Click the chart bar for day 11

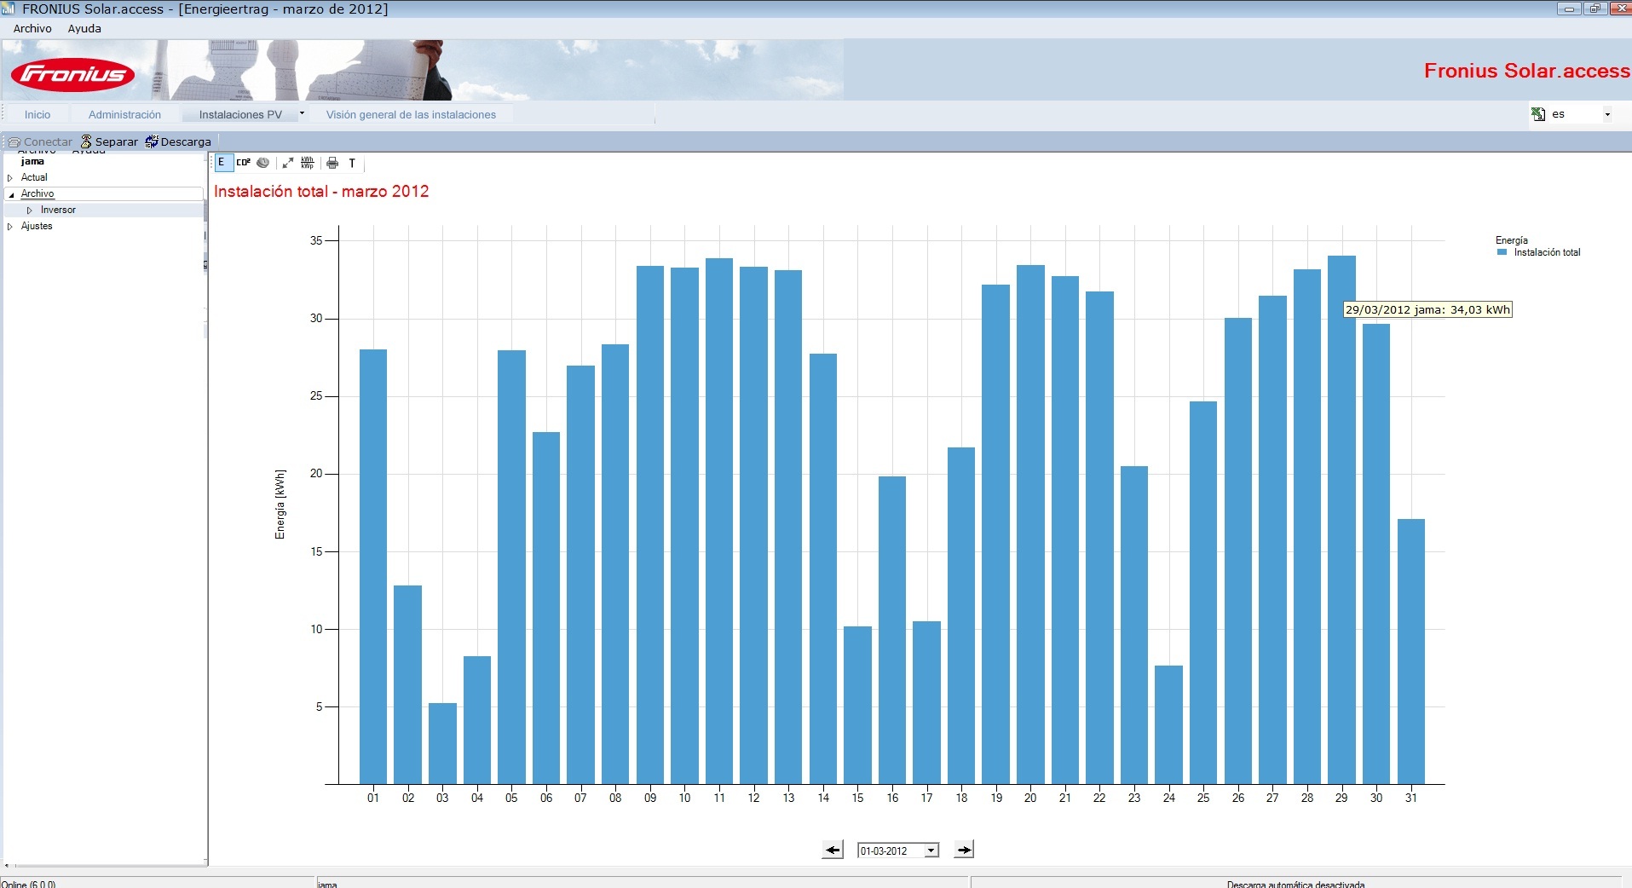pyautogui.click(x=719, y=522)
